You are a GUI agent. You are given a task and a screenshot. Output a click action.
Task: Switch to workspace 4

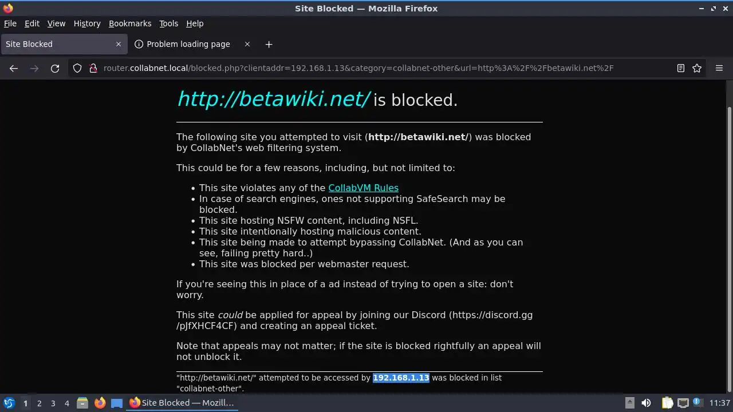(66, 403)
